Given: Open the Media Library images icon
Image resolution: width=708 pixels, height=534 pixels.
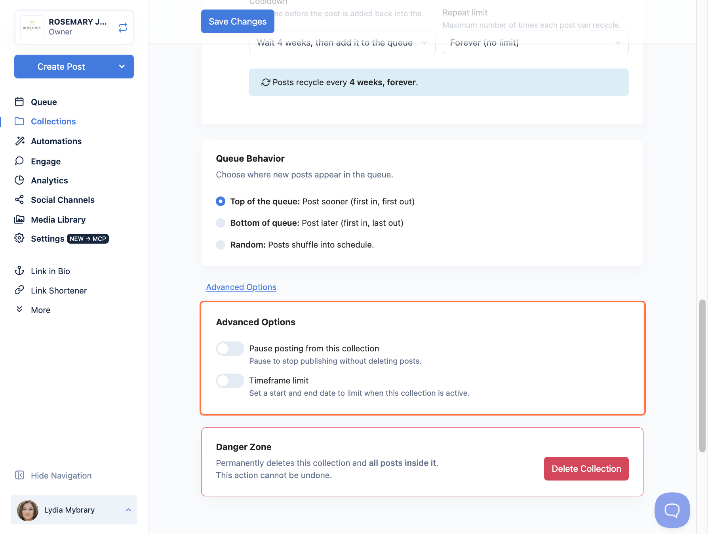Looking at the screenshot, I should [x=19, y=219].
